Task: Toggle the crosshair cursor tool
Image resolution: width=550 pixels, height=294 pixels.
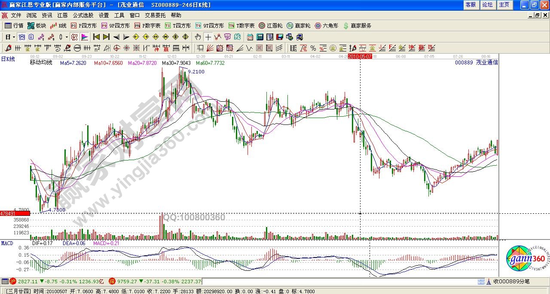Action: [x=208, y=37]
